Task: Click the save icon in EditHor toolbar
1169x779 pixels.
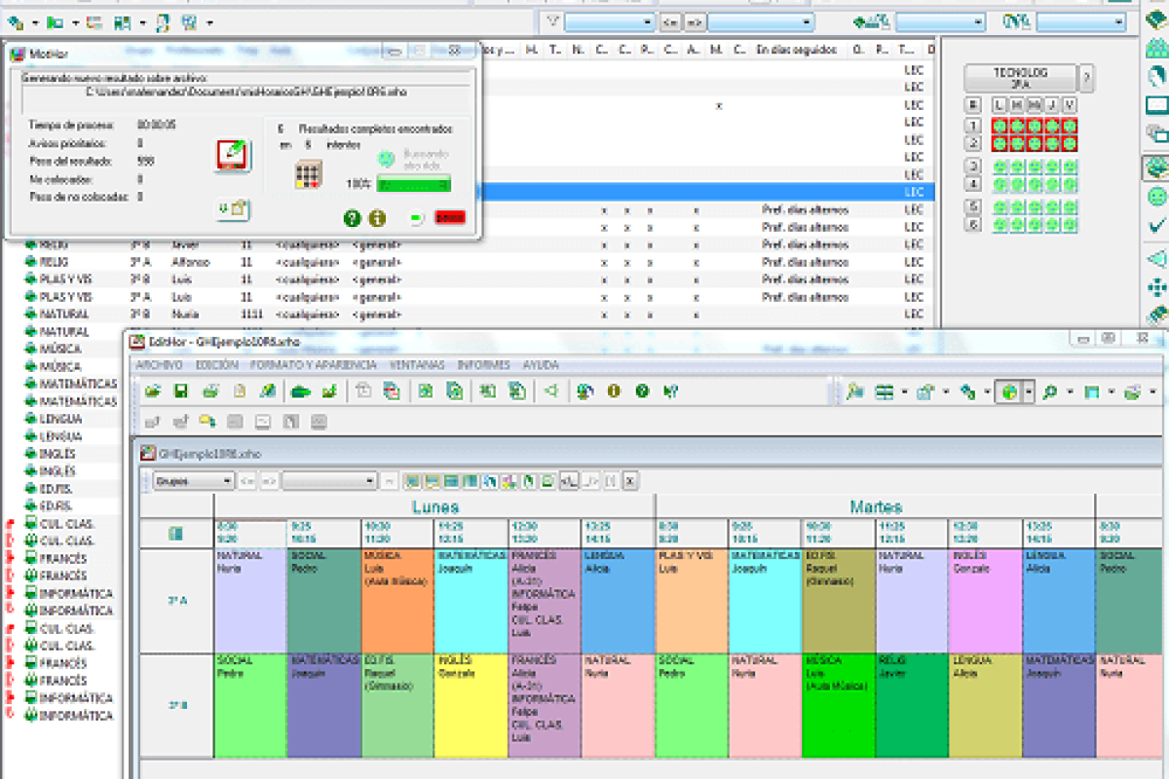Action: click(x=180, y=391)
